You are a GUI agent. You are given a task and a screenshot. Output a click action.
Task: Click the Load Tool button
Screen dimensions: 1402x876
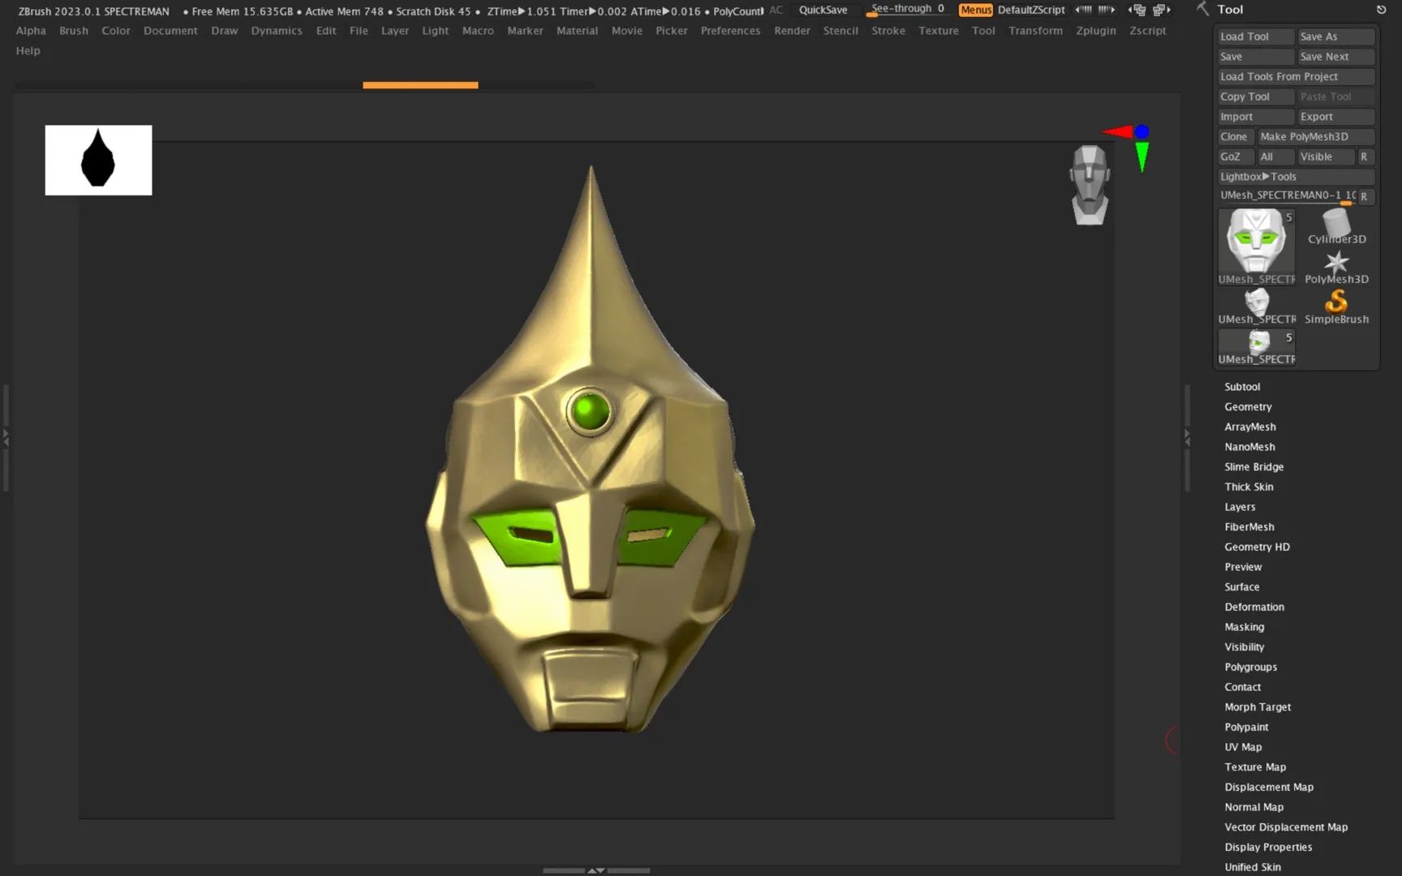click(1255, 36)
